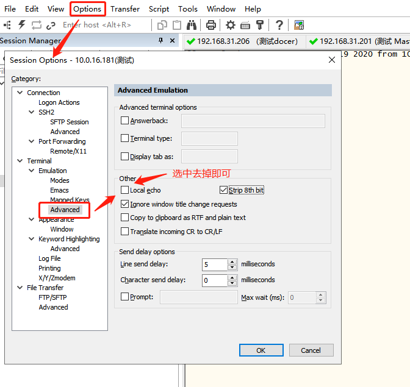410x387 pixels.
Task: Increase Line send delay value
Action: pyautogui.click(x=232, y=261)
